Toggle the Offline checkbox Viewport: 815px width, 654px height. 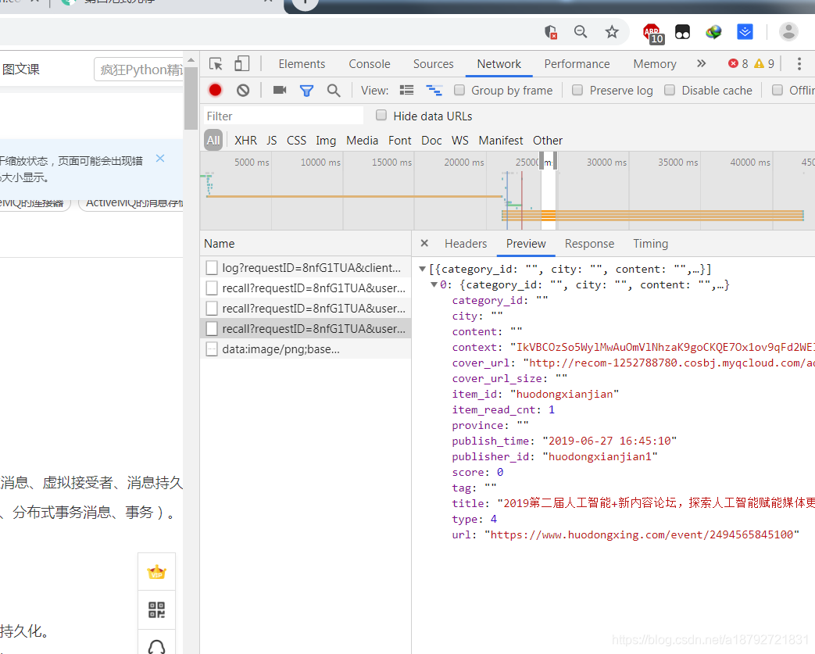click(777, 90)
